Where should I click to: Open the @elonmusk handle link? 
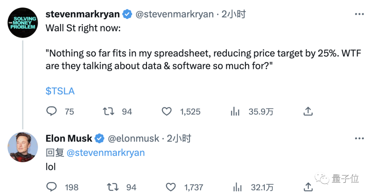point(133,138)
